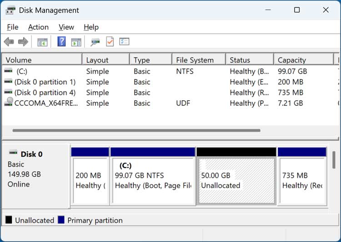The image size is (341, 242).
Task: Select the (C:) 99.07 GB NTFS partition block
Action: tap(153, 176)
